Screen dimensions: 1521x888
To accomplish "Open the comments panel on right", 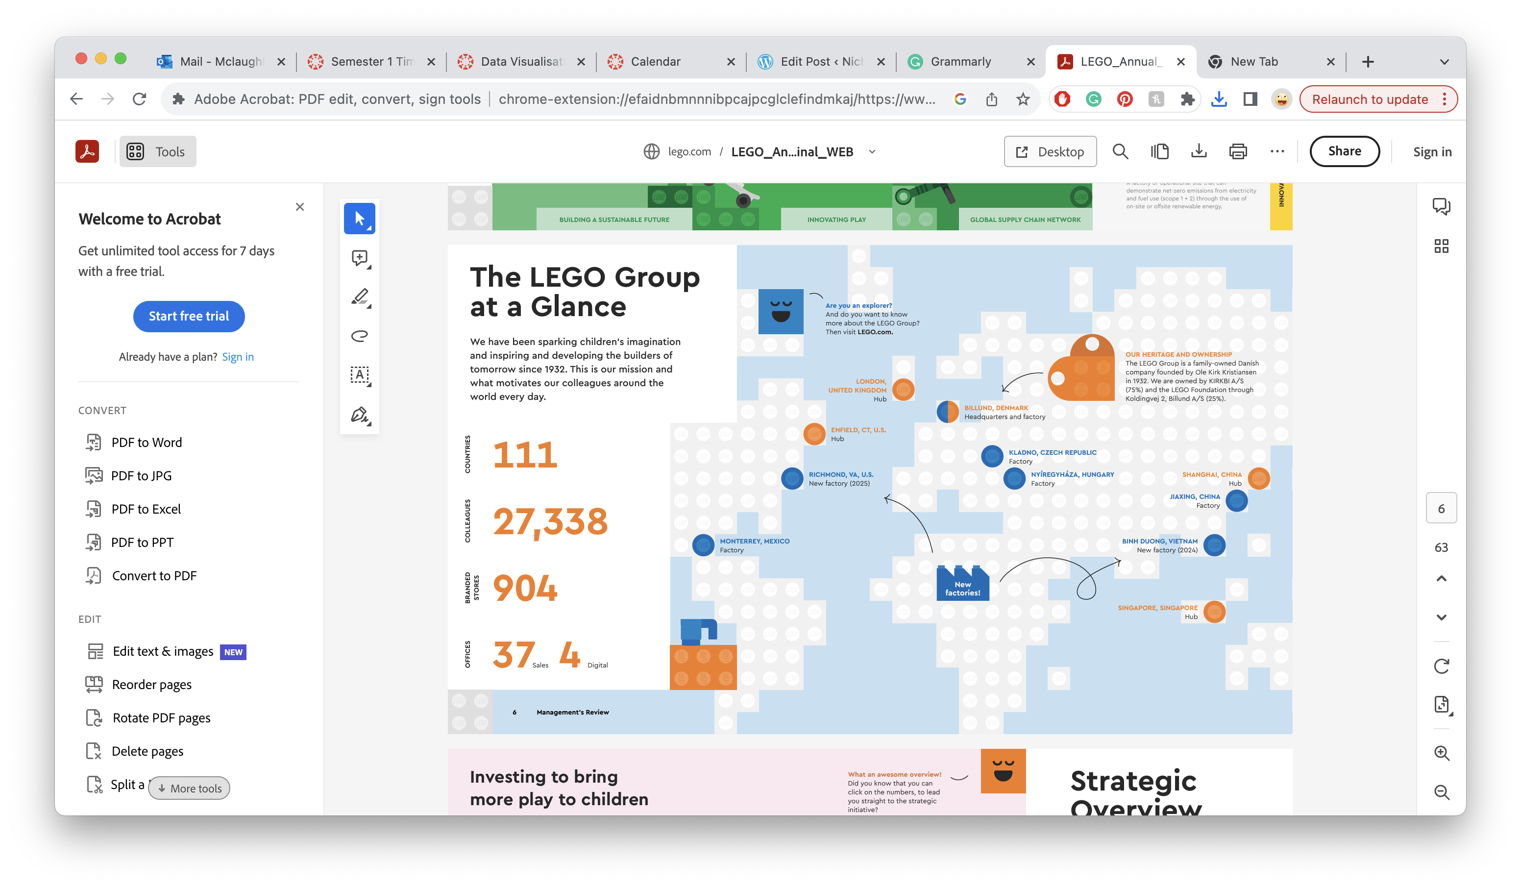I will tap(1441, 206).
